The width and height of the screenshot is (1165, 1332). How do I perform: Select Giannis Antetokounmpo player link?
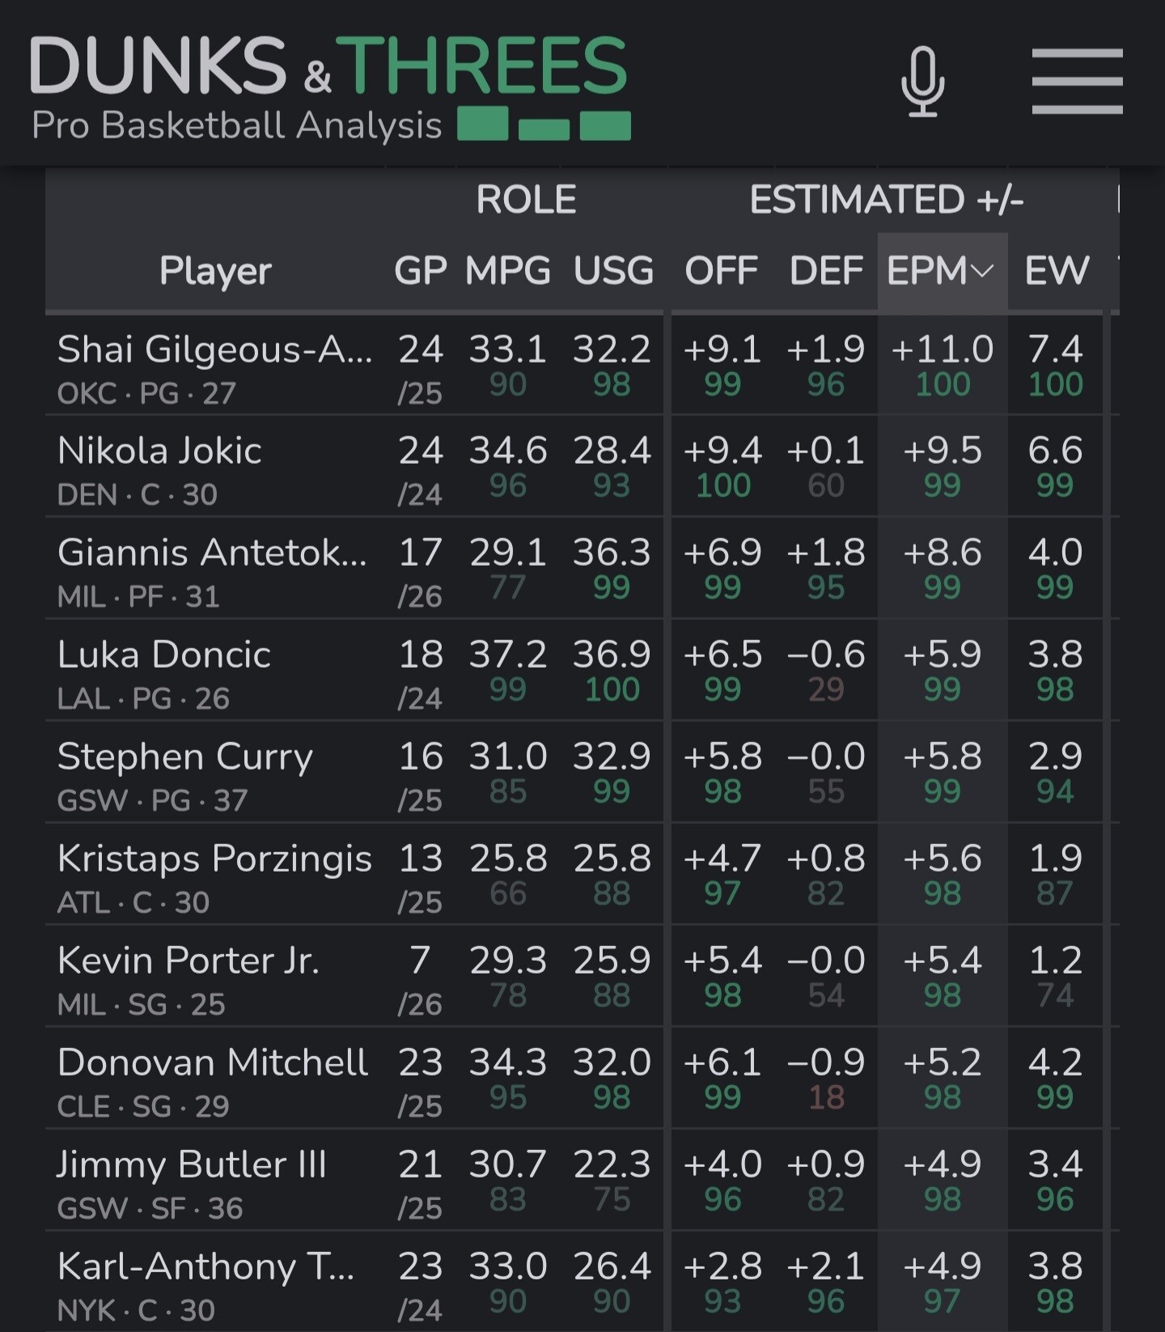click(212, 553)
